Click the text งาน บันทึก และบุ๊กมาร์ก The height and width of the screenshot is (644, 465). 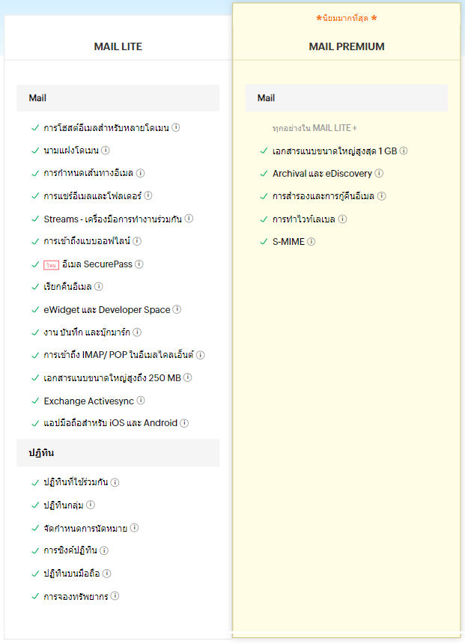(87, 332)
